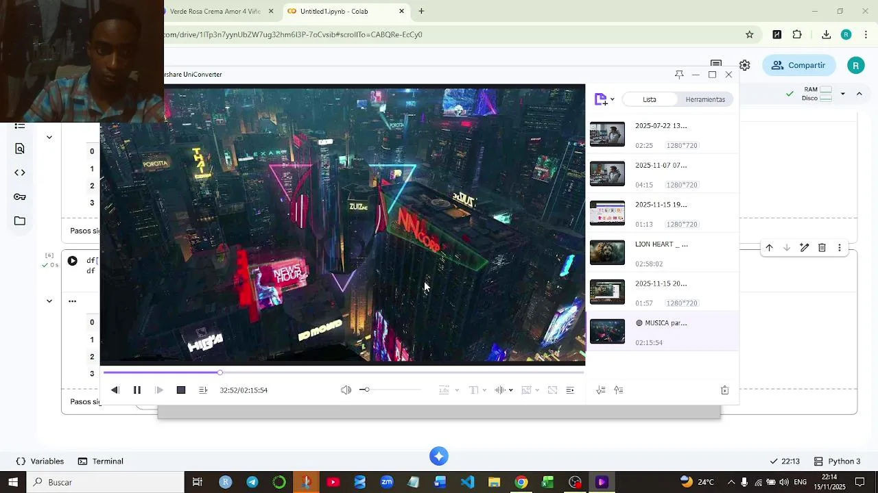Select the 2025-11-15 20... video entry
878x493 pixels.
(662, 292)
